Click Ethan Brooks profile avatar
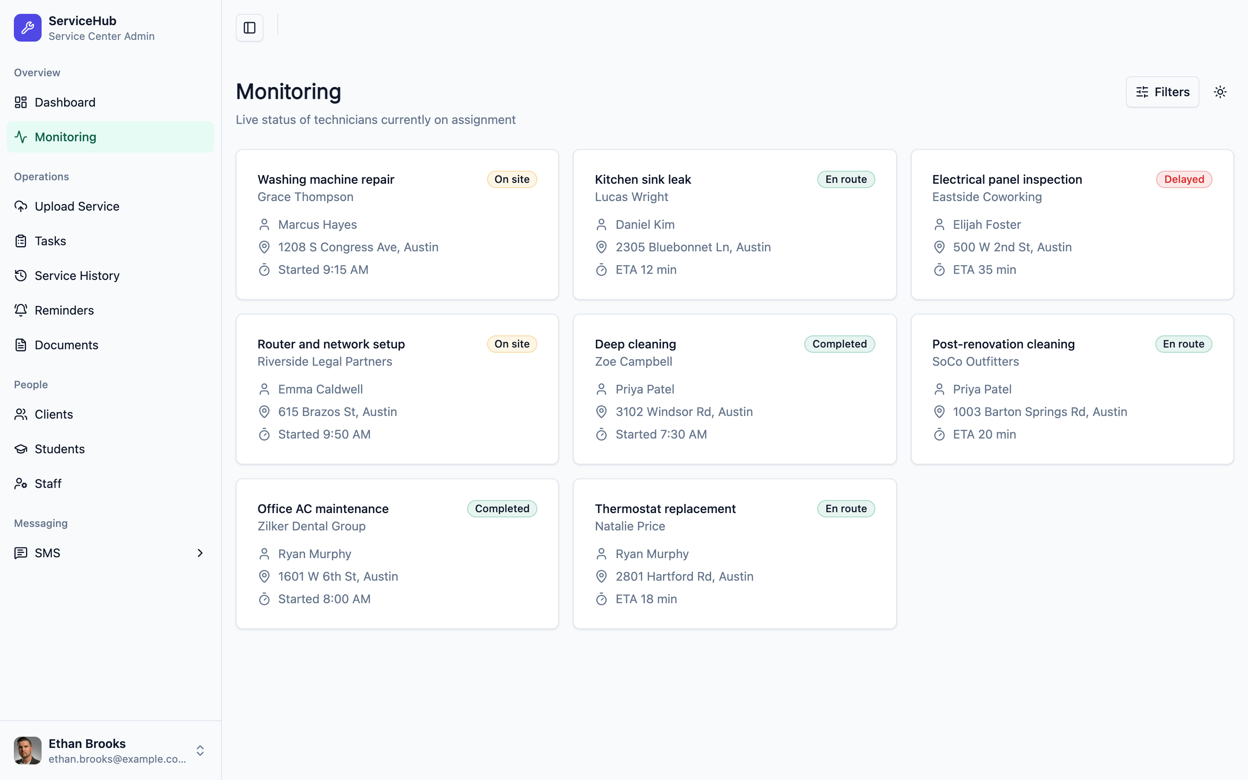The image size is (1248, 780). tap(27, 750)
